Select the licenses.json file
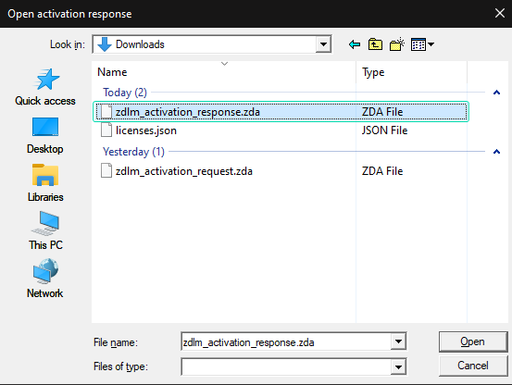This screenshot has width=512, height=385. (x=281, y=130)
